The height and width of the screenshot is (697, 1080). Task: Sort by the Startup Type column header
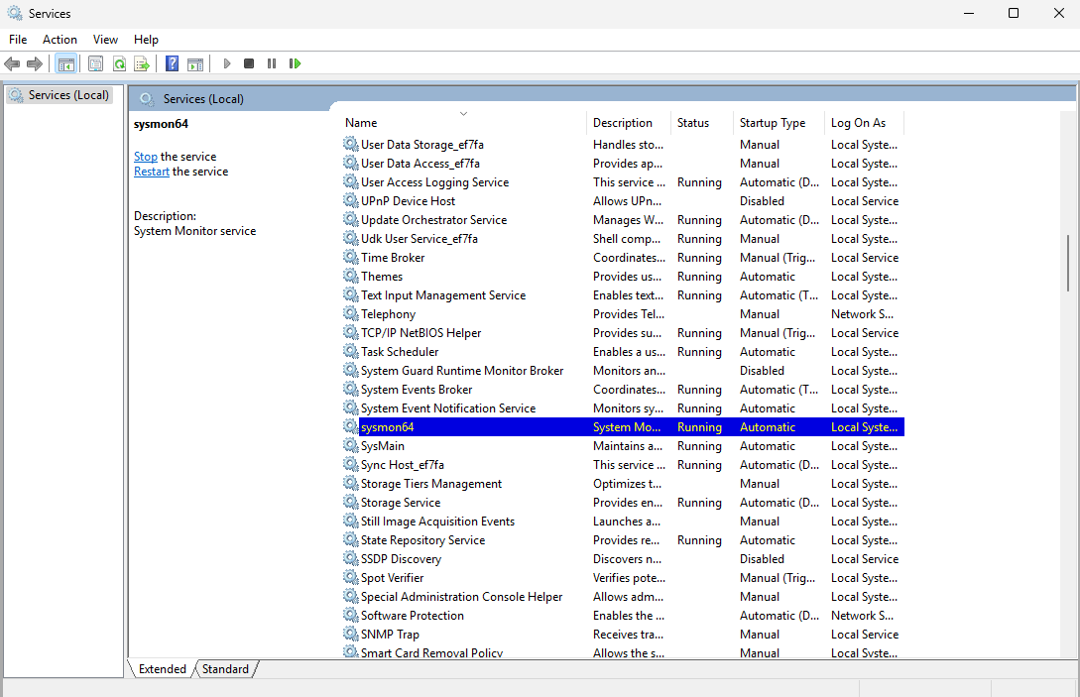click(x=772, y=123)
